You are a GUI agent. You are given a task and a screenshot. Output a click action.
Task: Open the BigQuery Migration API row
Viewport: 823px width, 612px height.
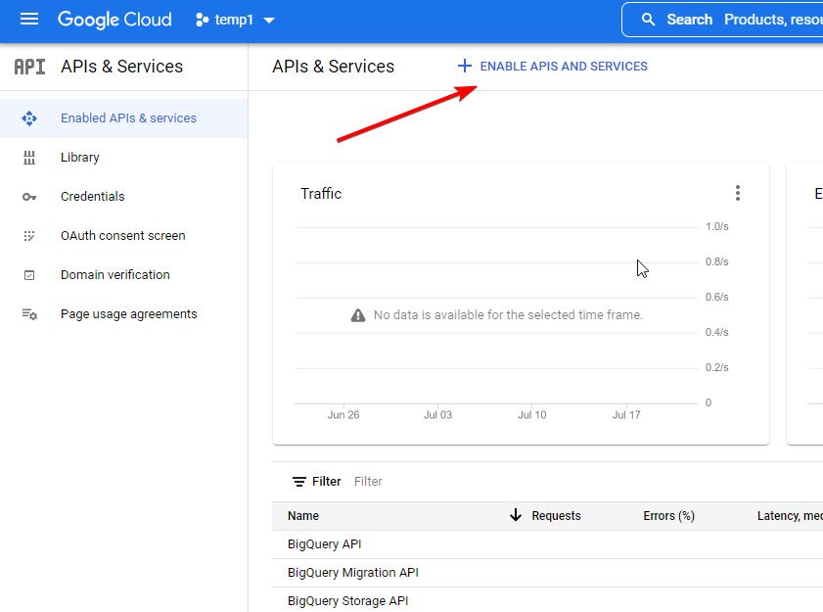547,573
